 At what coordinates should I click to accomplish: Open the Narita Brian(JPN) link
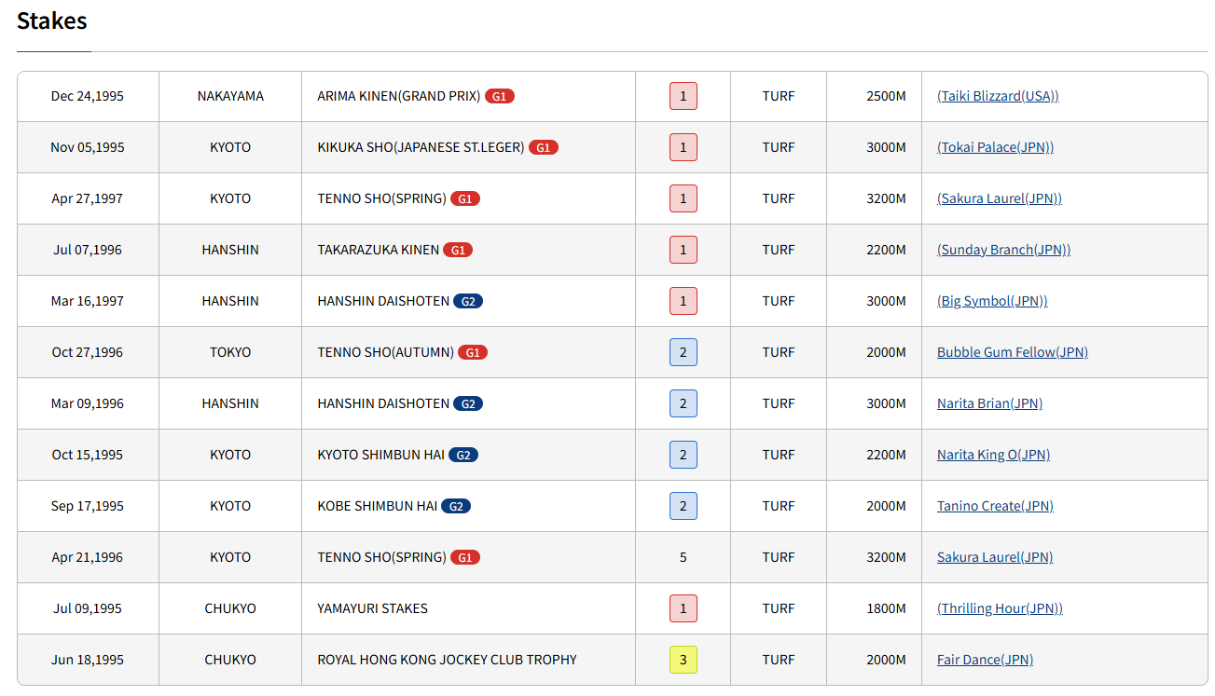pyautogui.click(x=989, y=403)
